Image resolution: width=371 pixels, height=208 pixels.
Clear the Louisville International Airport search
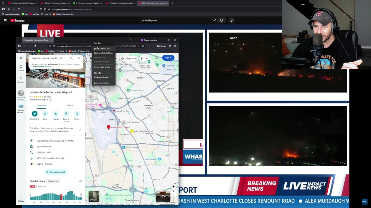(79, 58)
